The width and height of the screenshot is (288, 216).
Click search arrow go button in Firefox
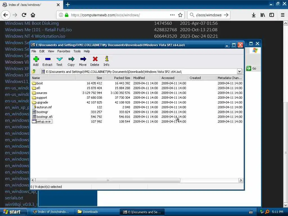point(226,15)
